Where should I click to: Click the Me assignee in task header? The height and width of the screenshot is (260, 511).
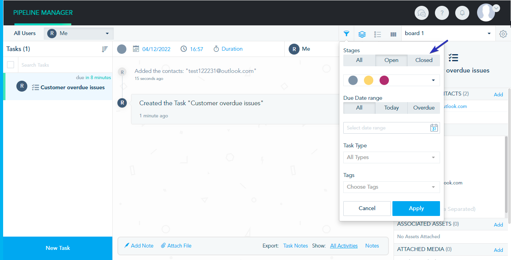300,49
